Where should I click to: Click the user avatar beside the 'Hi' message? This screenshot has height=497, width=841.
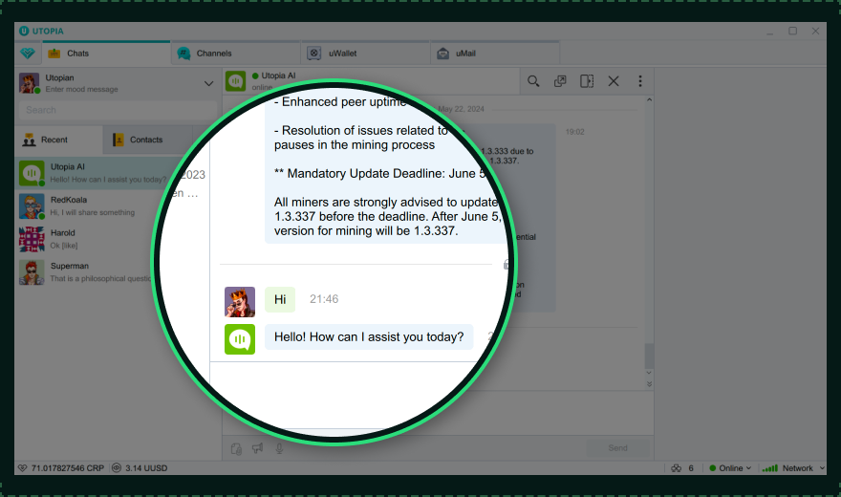coord(240,302)
